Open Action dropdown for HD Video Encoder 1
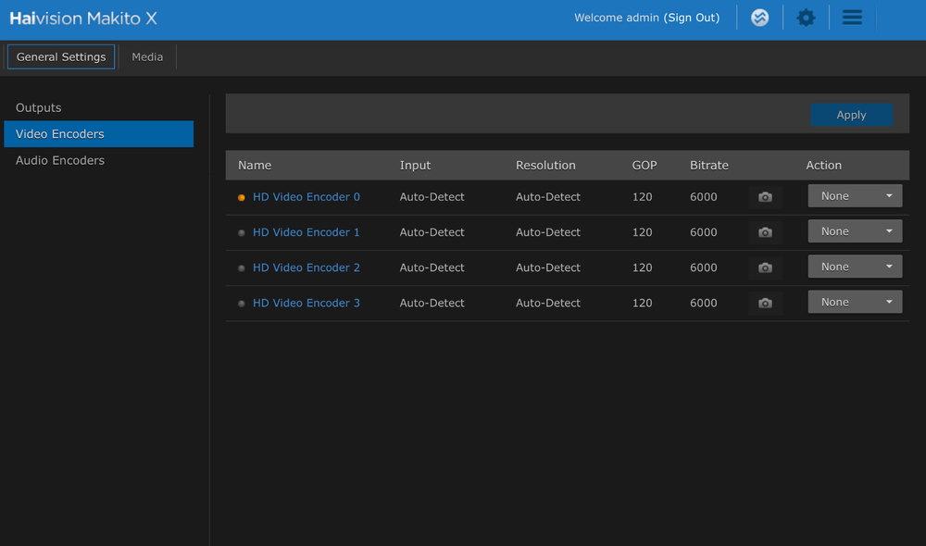This screenshot has height=546, width=926. 855,231
